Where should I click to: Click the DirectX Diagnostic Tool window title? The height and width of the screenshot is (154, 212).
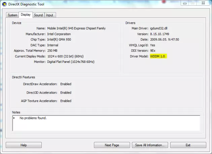(26, 4)
